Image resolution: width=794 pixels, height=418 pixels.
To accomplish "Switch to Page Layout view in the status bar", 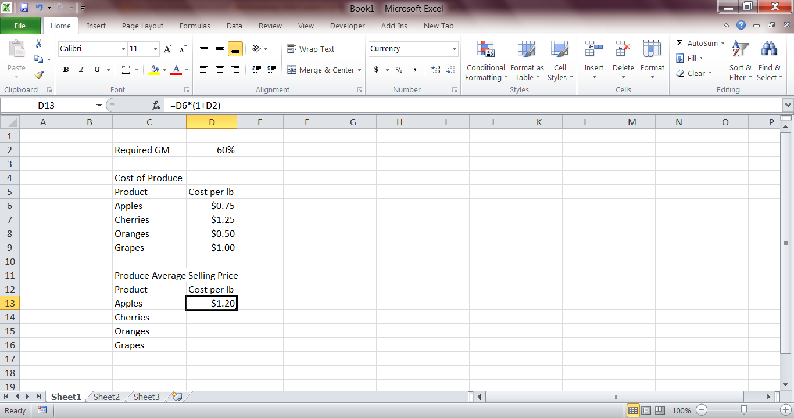I will (x=646, y=410).
